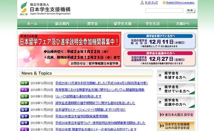Focus the site search input field
Viewport: 214px width, 131px height.
pos(164,10)
